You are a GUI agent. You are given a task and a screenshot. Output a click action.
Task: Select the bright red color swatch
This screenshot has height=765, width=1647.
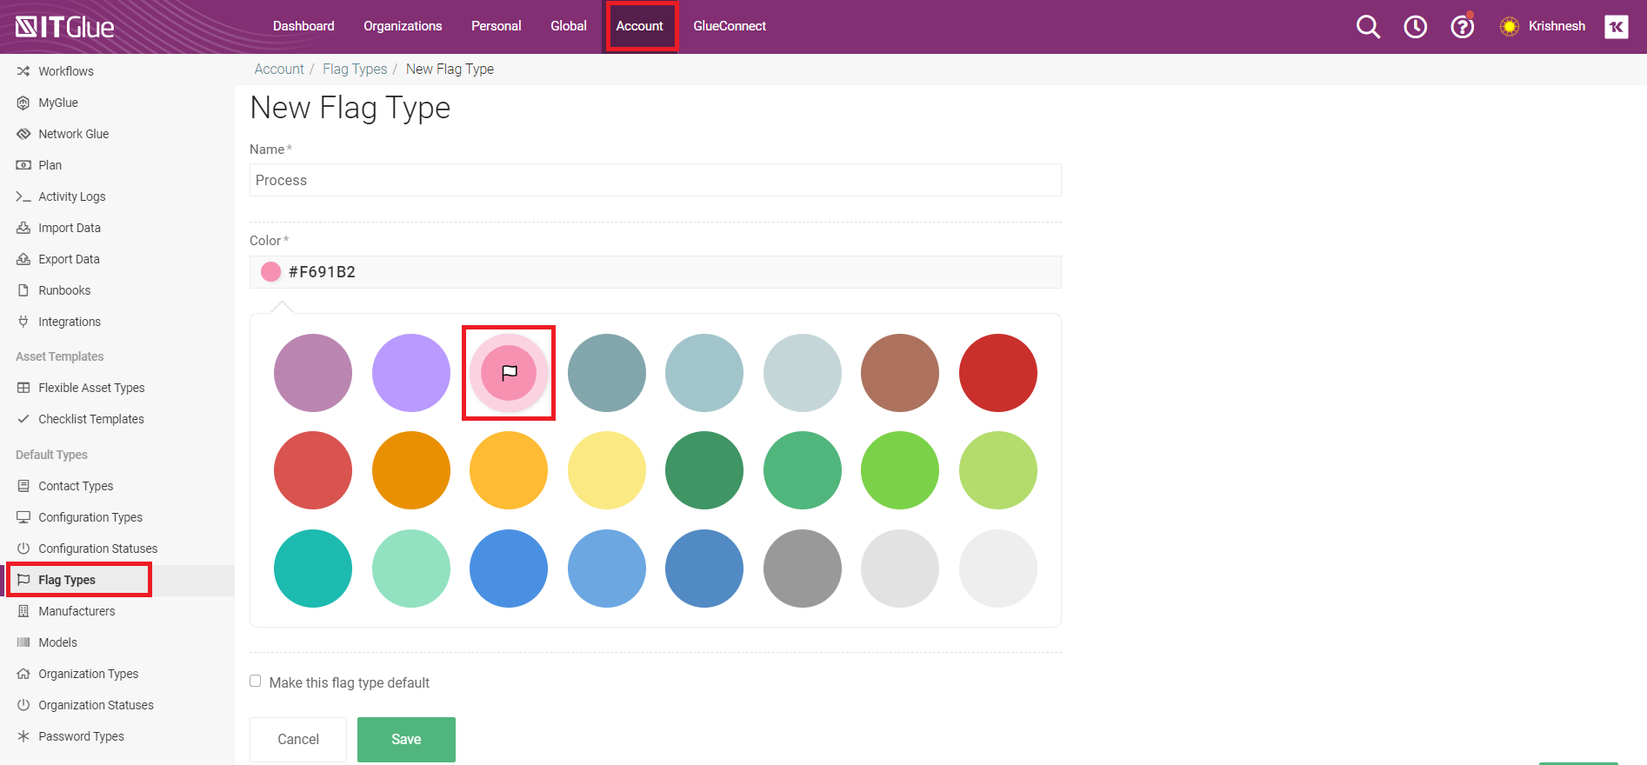pyautogui.click(x=997, y=373)
